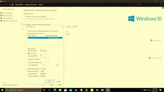Open Advanced system settings link

pos(10,21)
